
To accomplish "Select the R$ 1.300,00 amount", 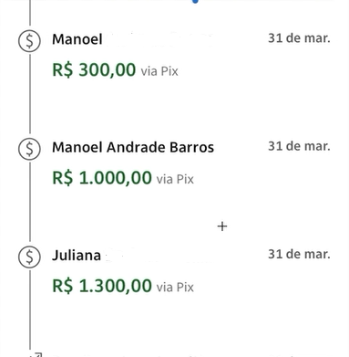I will (x=102, y=286).
